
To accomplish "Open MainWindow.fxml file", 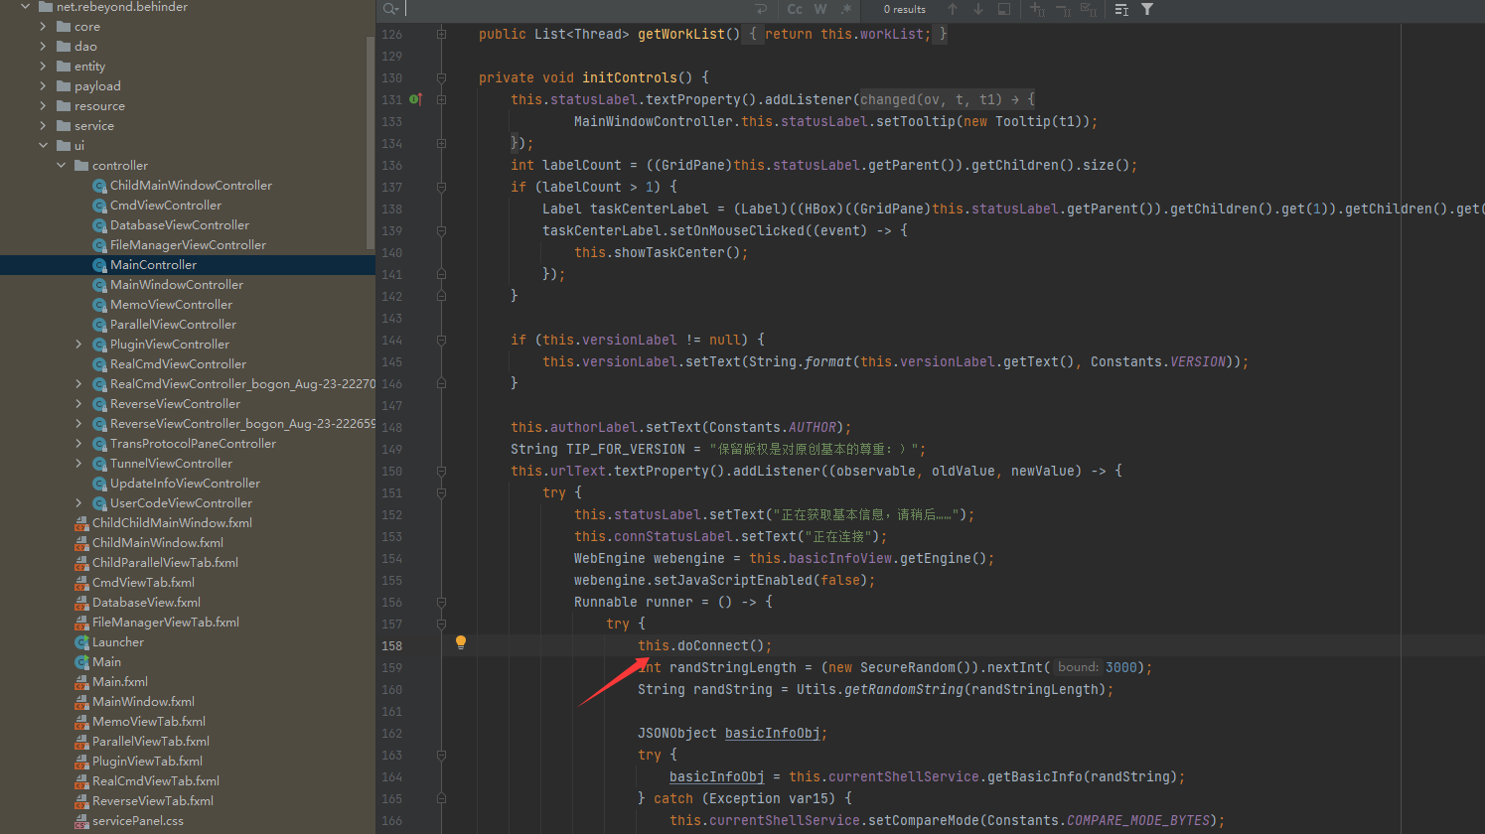I will 143,702.
